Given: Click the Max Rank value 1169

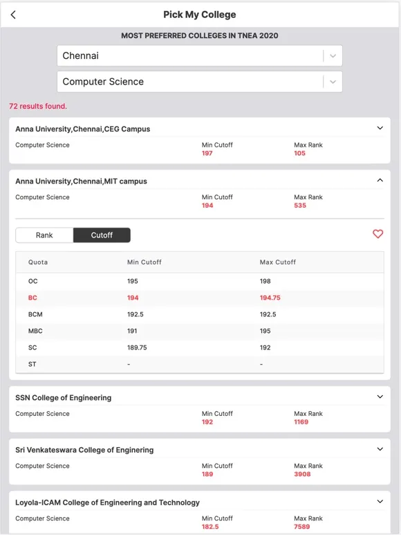Looking at the screenshot, I should pos(301,421).
